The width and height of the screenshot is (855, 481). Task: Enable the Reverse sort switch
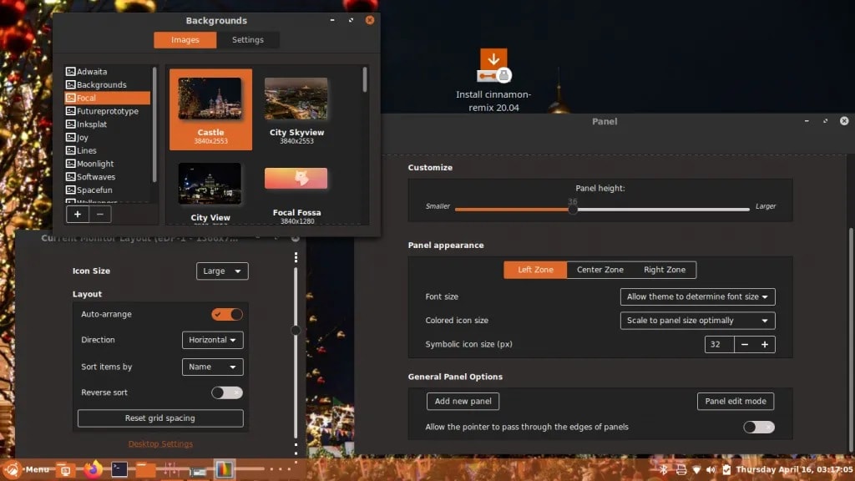click(x=227, y=392)
